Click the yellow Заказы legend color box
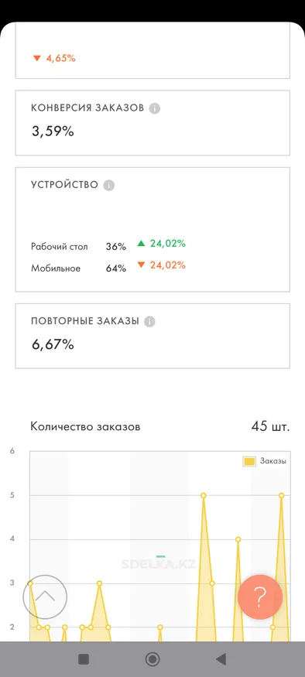This screenshot has height=677, width=305. pos(249,462)
